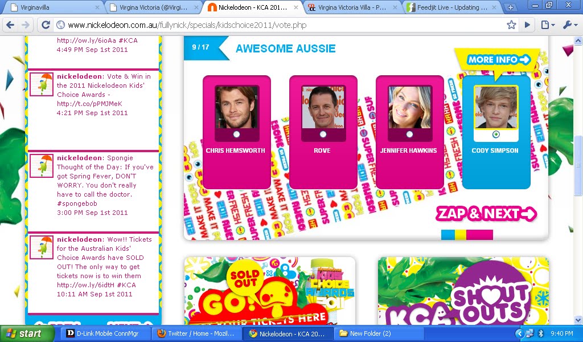Click the network connection tray icon
Viewport: 583px width, 342px height.
coord(530,333)
